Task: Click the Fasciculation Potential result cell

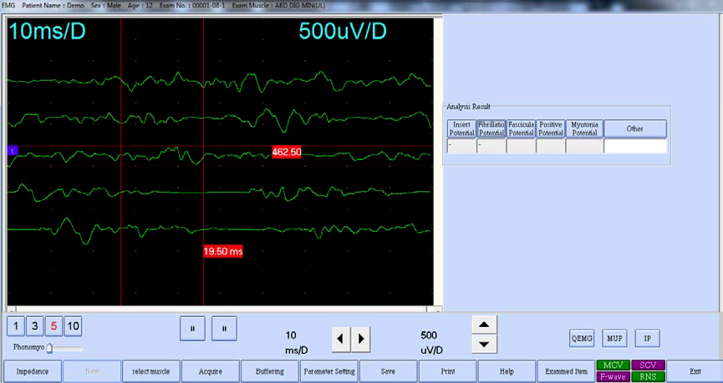Action: (521, 145)
